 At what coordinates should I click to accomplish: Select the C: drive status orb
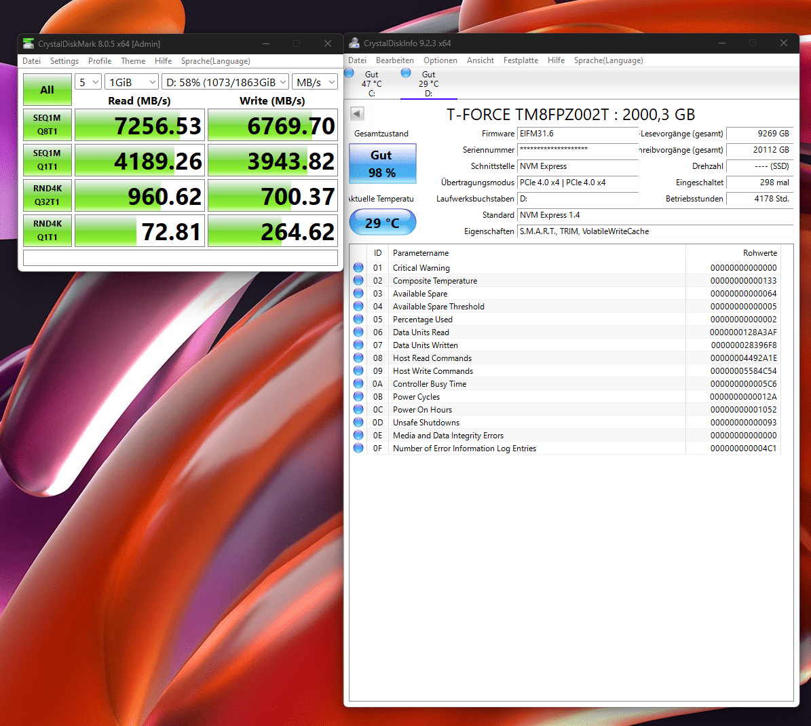pyautogui.click(x=349, y=73)
